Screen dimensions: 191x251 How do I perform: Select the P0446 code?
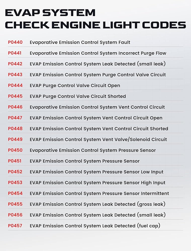pyautogui.click(x=15, y=107)
